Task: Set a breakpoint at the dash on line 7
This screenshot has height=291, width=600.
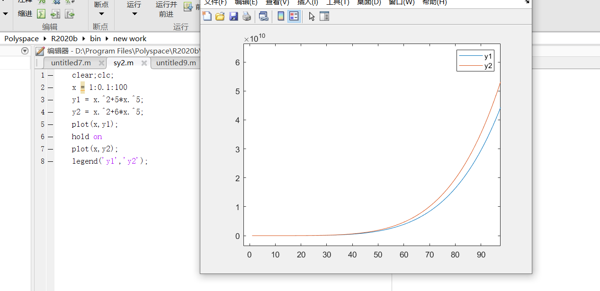Action: 50,149
